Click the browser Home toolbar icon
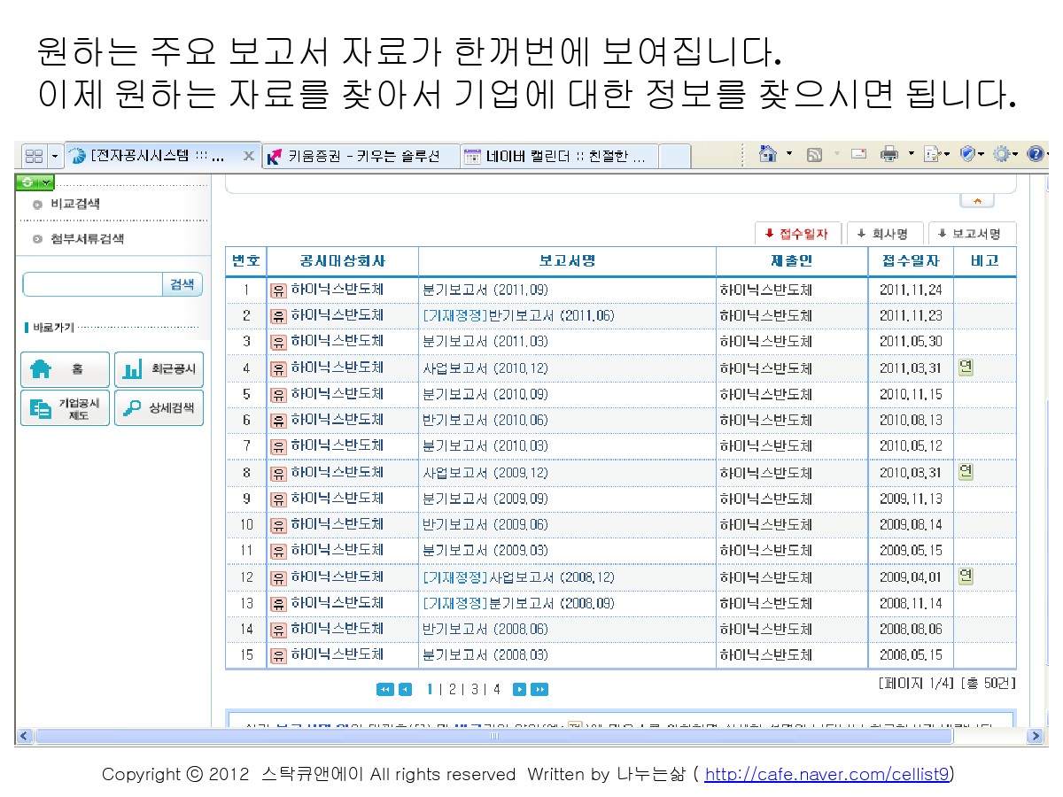Image resolution: width=1063 pixels, height=797 pixels. [x=768, y=155]
